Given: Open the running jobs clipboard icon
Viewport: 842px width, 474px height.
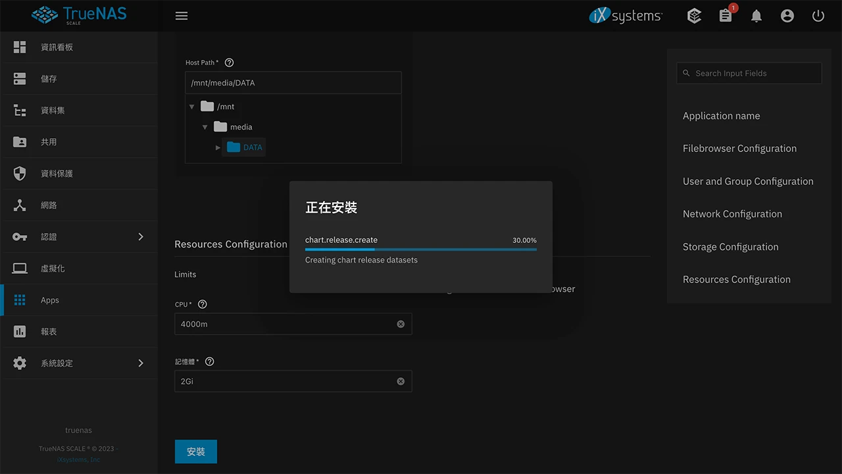Looking at the screenshot, I should (725, 16).
